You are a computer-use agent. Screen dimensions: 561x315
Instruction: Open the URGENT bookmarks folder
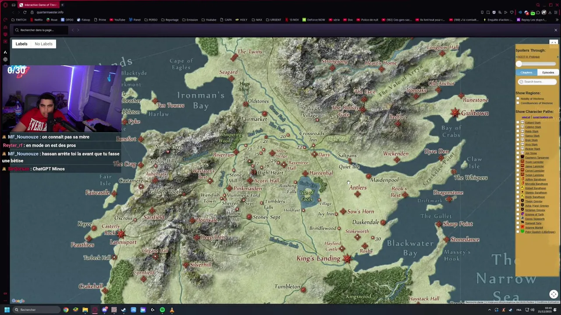[273, 20]
